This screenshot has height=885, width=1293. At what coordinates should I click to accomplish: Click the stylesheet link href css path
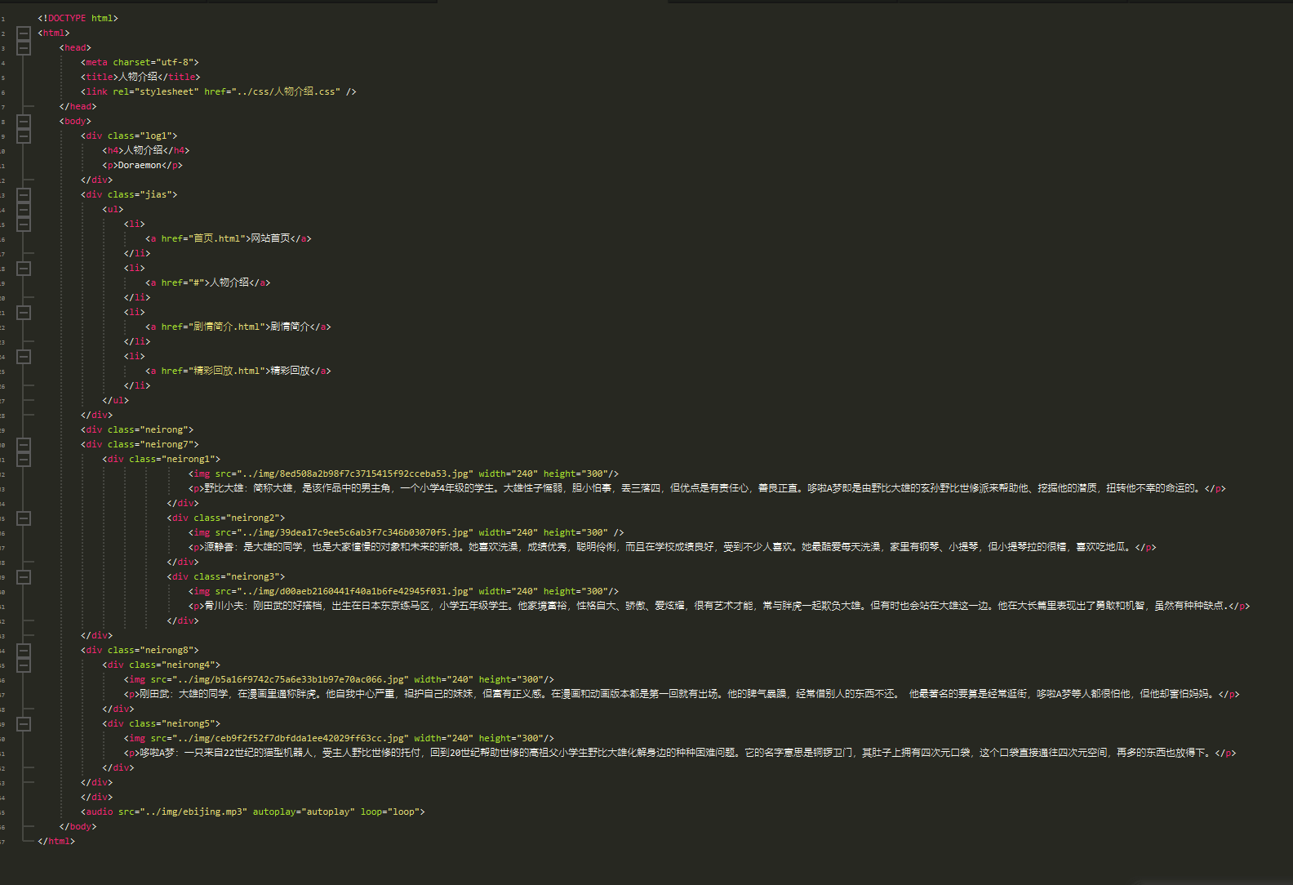tap(286, 91)
